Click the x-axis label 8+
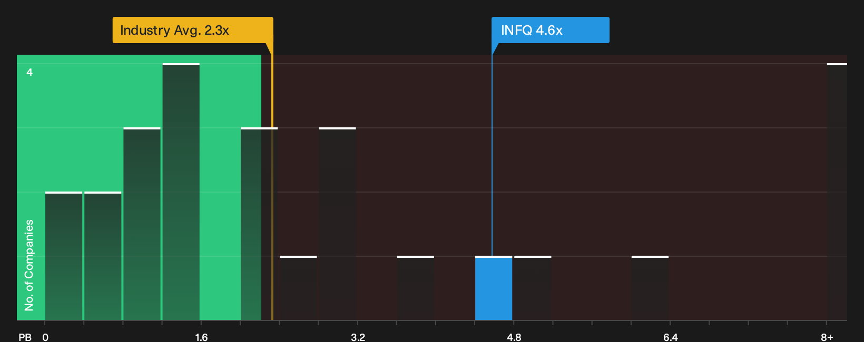 [827, 337]
